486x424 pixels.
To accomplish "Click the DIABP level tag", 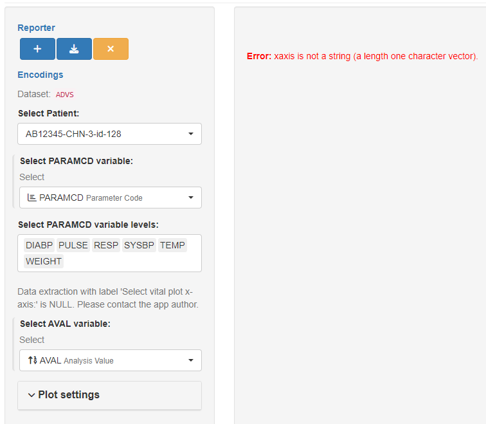I will click(39, 245).
